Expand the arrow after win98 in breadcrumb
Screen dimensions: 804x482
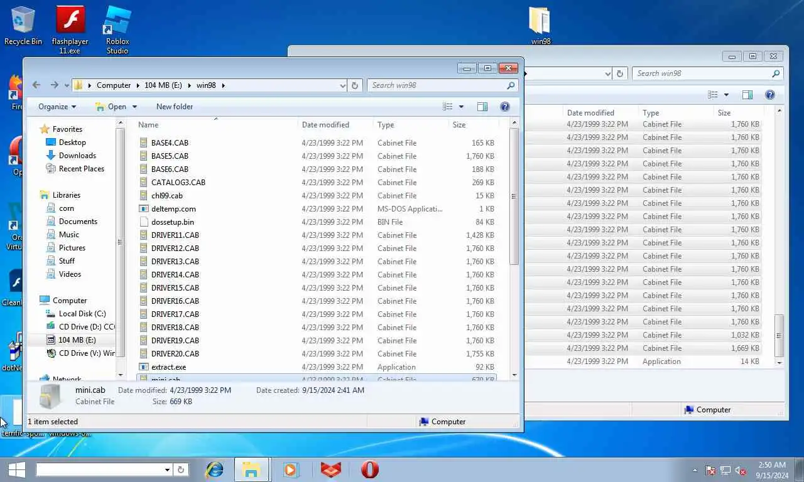[223, 85]
